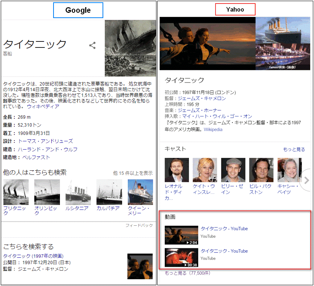Play the 00:38 YouTube video thumbnail
The height and width of the screenshot is (286, 314).
tap(181, 258)
